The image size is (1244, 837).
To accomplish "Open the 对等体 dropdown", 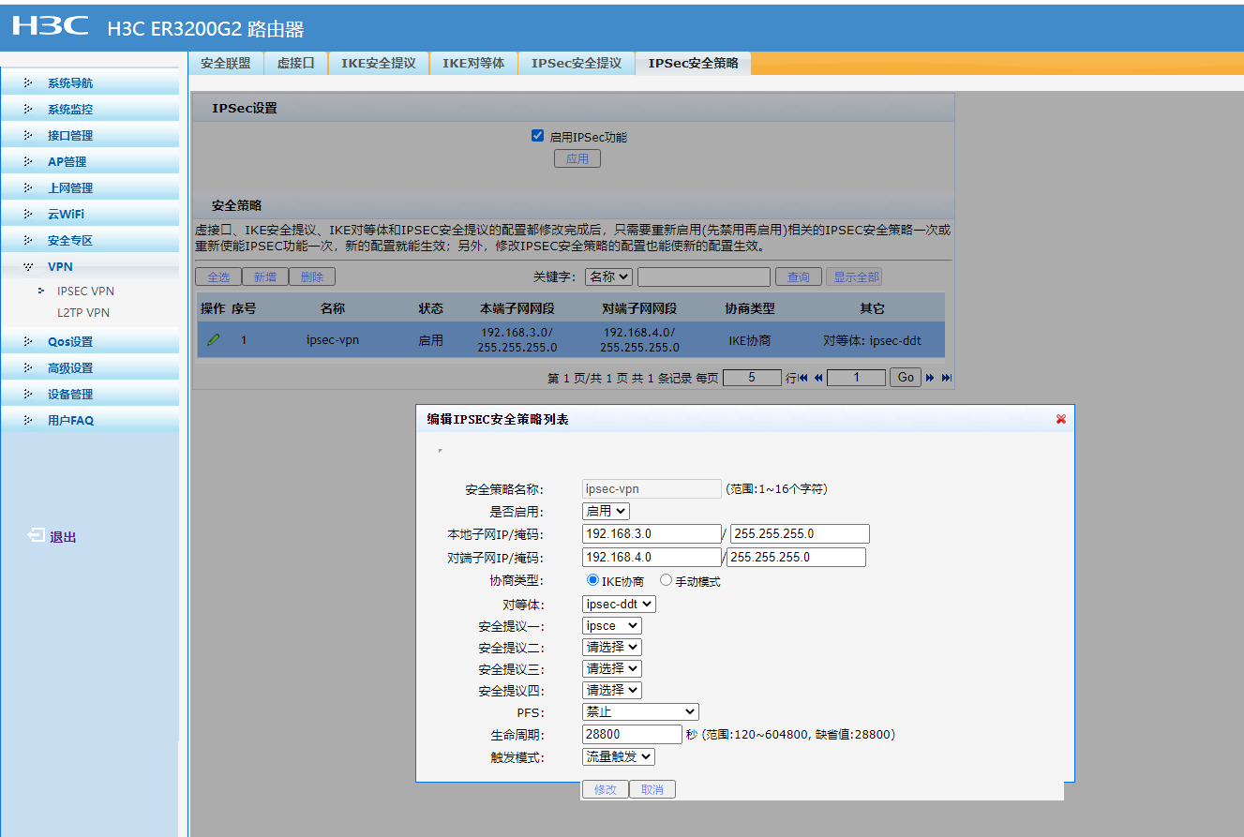I will (619, 605).
